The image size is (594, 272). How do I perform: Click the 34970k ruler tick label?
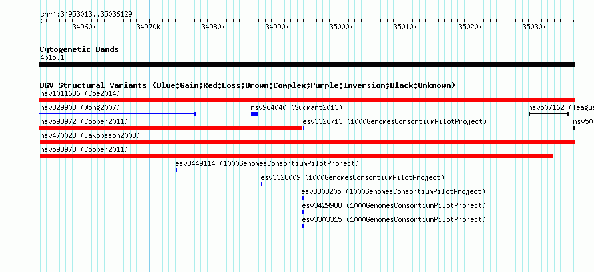pos(149,27)
